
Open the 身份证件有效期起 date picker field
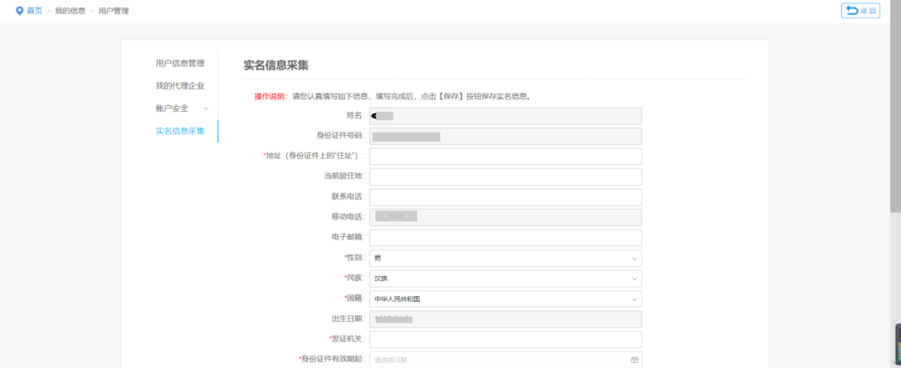tap(506, 360)
